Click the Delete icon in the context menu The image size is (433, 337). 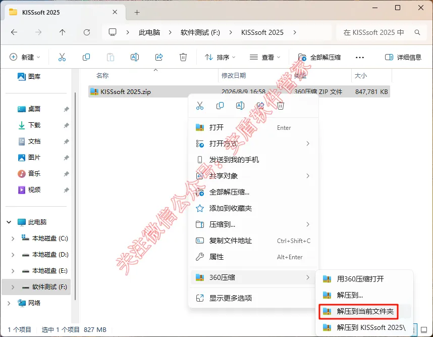coord(280,106)
